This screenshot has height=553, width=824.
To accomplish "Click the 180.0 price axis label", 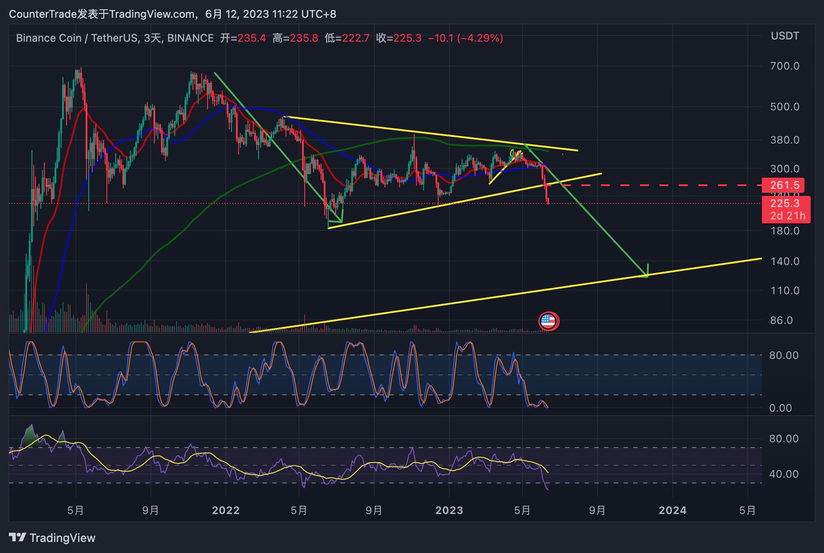I will [785, 231].
